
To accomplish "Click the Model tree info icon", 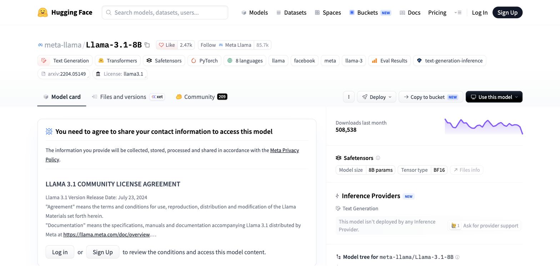I will click(x=457, y=257).
